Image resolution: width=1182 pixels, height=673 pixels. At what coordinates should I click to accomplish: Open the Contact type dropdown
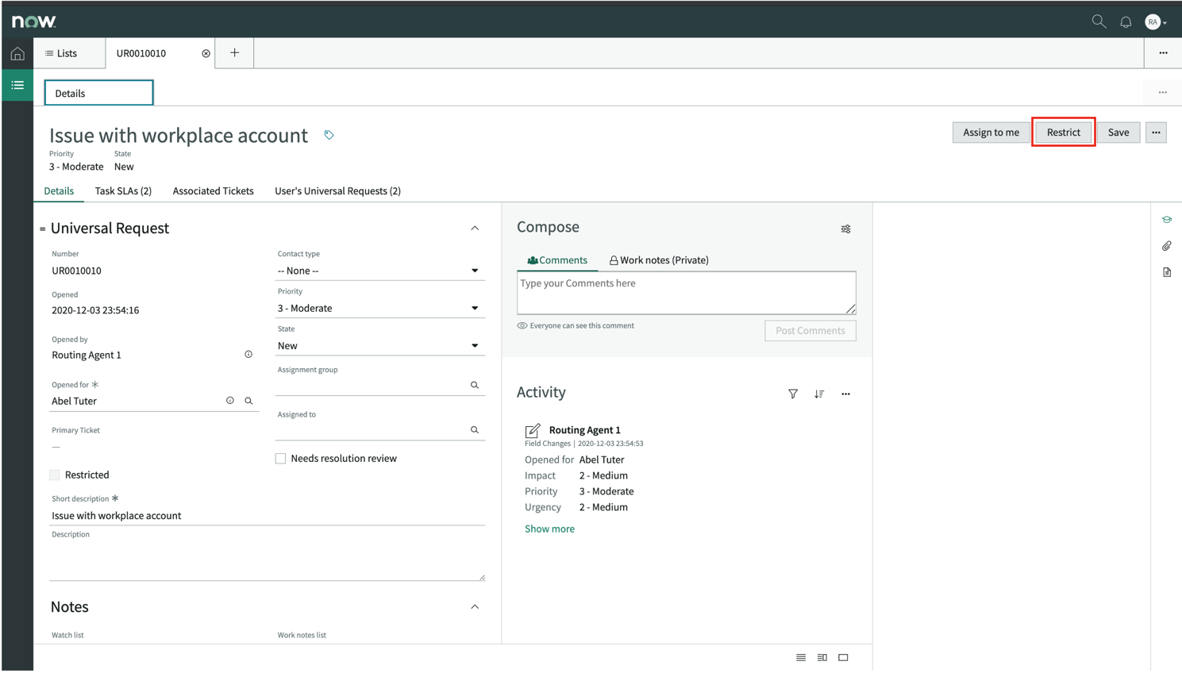coord(379,271)
